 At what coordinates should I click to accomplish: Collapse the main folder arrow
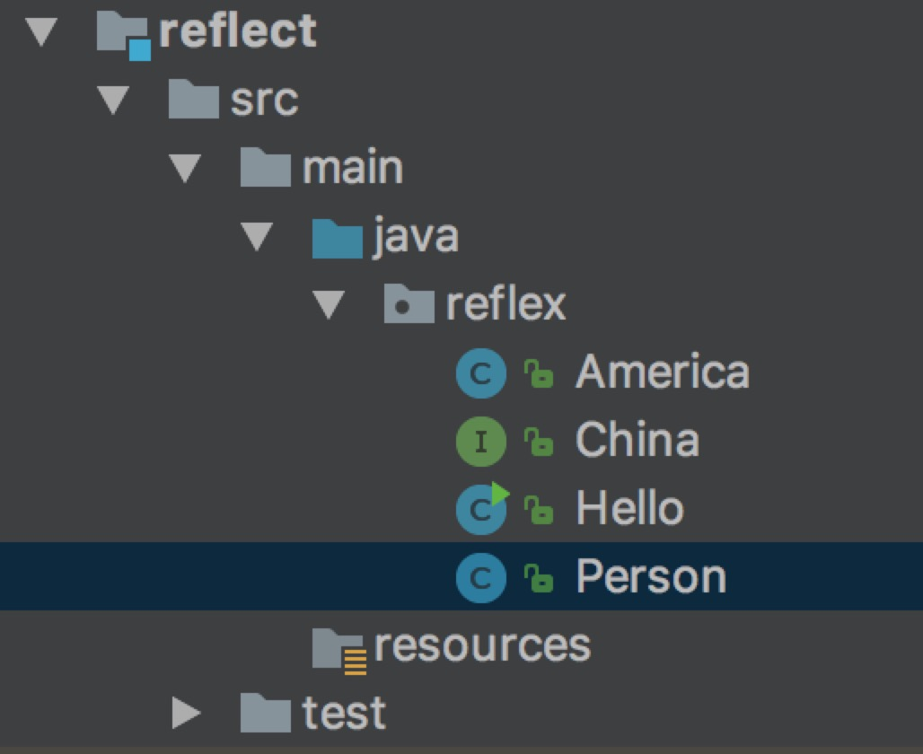click(x=185, y=169)
